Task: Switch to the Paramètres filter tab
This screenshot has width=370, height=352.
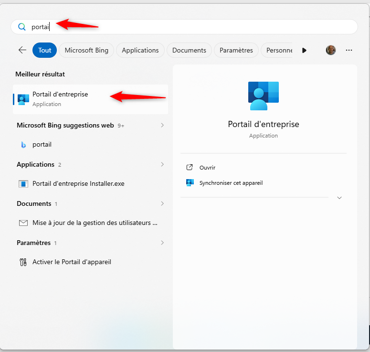Action: [x=236, y=50]
